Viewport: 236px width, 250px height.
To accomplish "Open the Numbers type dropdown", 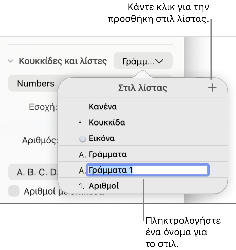I will pos(33,83).
